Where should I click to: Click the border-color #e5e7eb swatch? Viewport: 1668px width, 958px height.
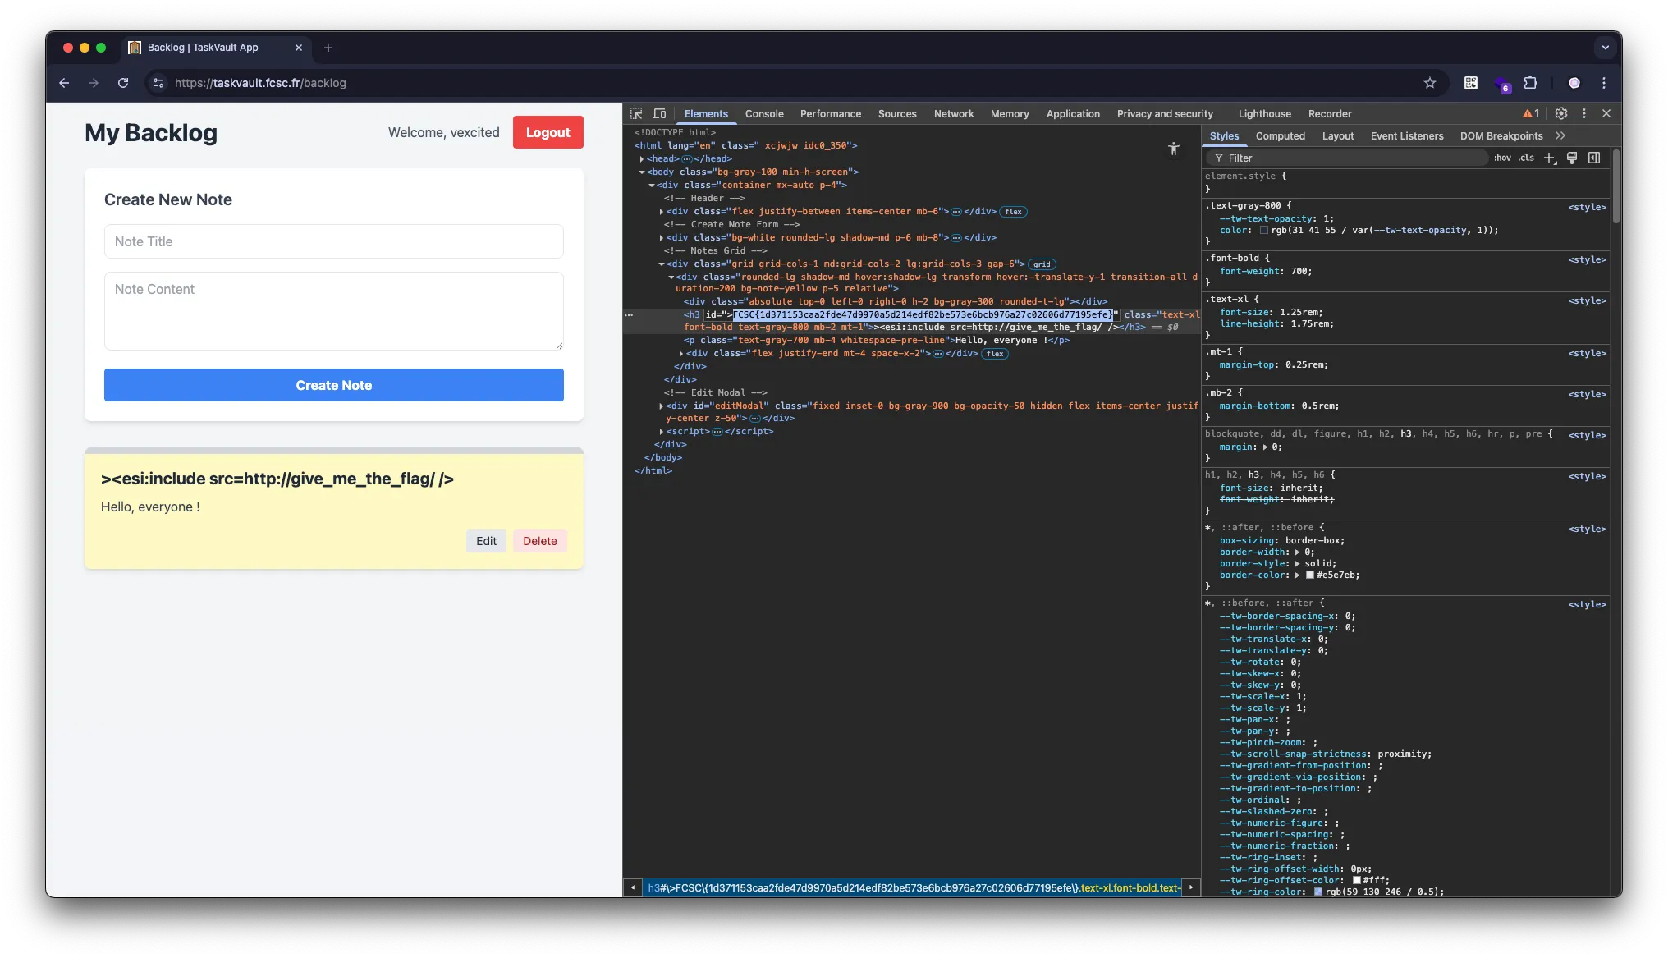pos(1310,575)
